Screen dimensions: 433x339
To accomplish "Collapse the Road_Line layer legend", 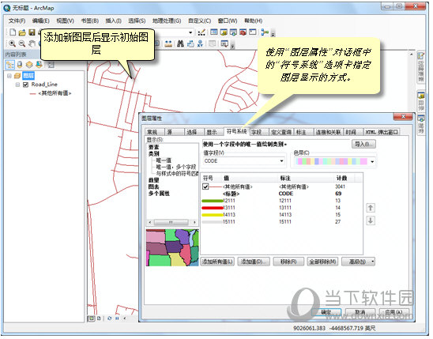I will click(x=17, y=85).
